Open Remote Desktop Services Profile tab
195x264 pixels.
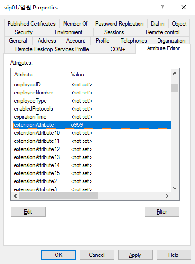(x=52, y=49)
